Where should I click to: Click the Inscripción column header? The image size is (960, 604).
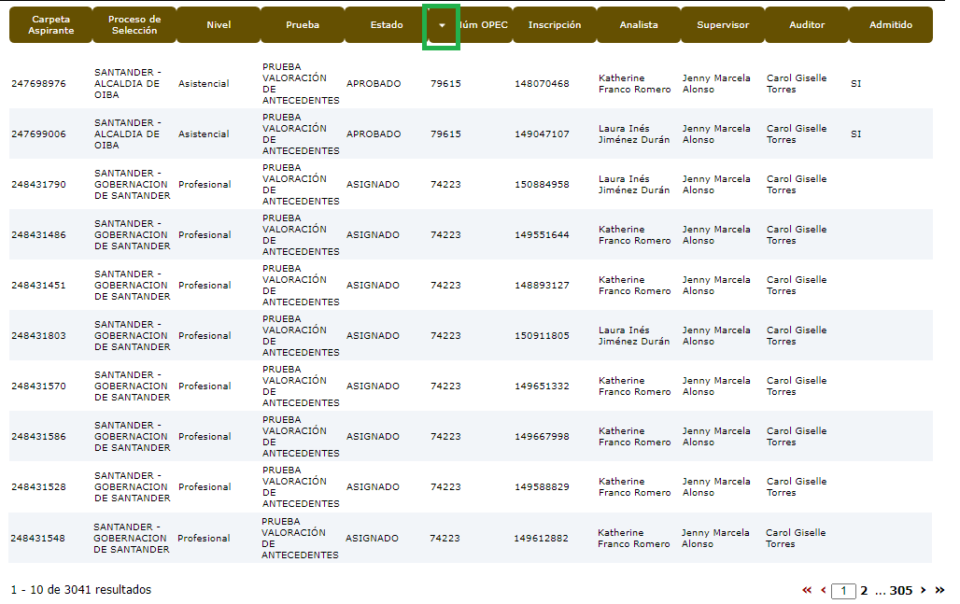(554, 25)
